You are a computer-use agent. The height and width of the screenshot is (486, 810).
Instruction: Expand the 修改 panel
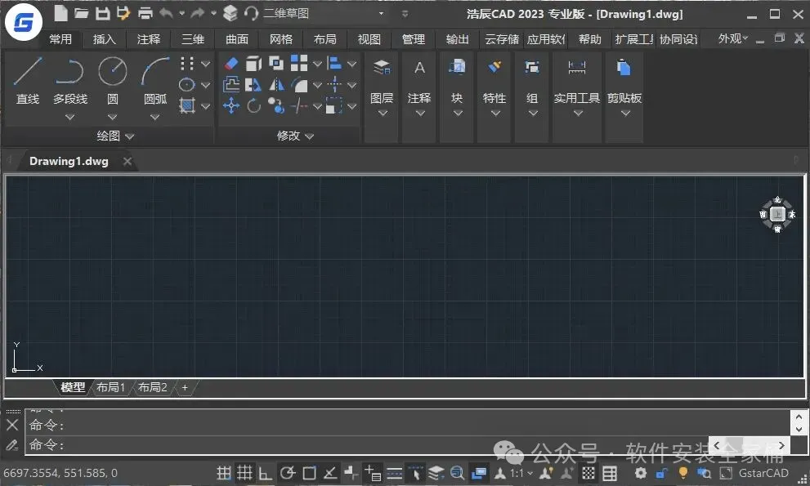[x=295, y=136]
